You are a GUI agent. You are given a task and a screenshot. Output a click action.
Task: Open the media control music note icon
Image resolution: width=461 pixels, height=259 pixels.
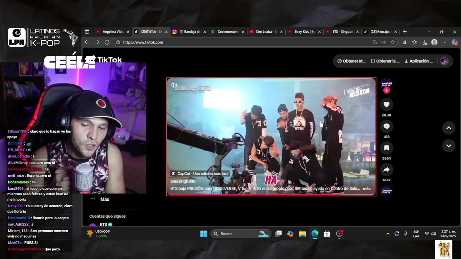coord(404,42)
